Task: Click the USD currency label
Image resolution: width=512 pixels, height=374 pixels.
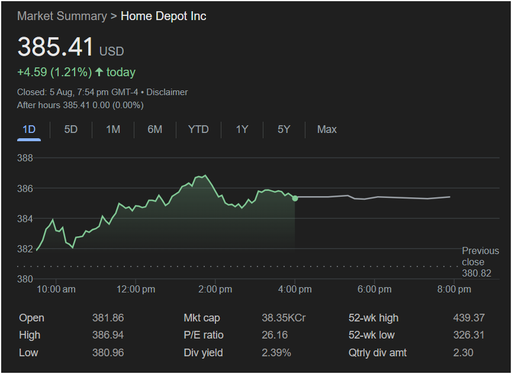Action: 112,51
